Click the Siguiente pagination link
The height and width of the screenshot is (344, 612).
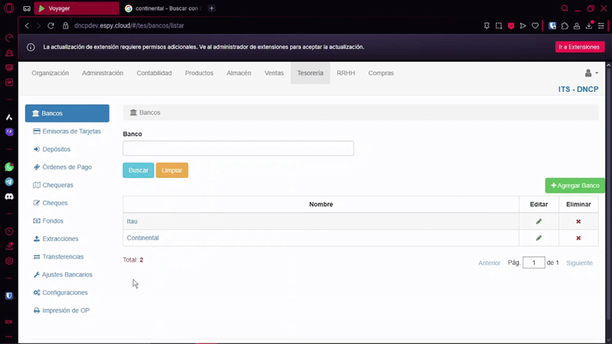tap(579, 263)
